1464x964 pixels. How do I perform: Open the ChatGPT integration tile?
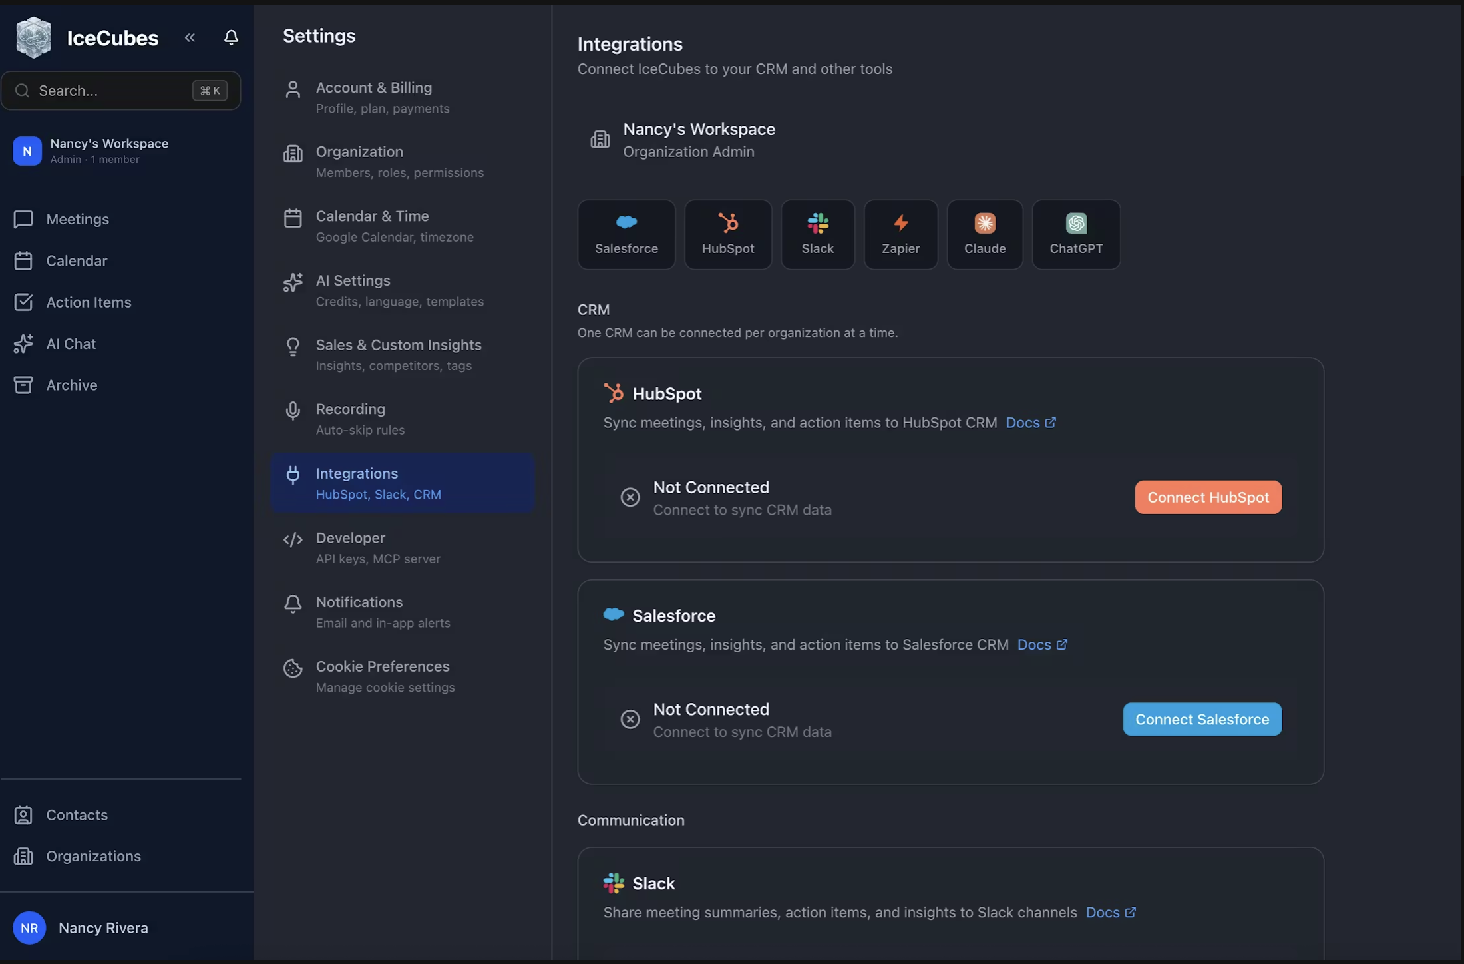point(1076,234)
